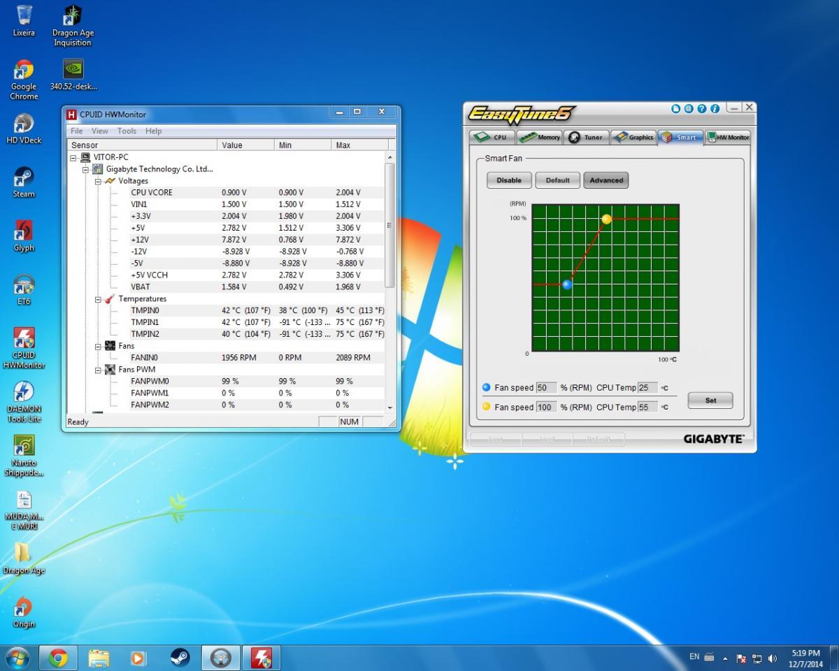
Task: Open the Naruto Shippuden desktop shortcut
Action: [x=24, y=456]
